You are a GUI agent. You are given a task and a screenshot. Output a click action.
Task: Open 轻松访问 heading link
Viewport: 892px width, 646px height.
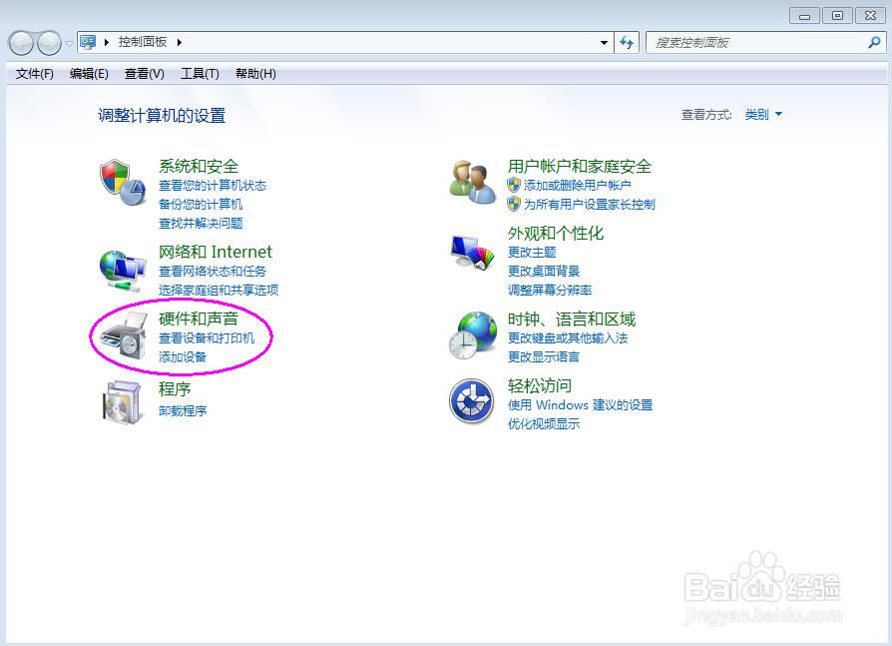540,385
